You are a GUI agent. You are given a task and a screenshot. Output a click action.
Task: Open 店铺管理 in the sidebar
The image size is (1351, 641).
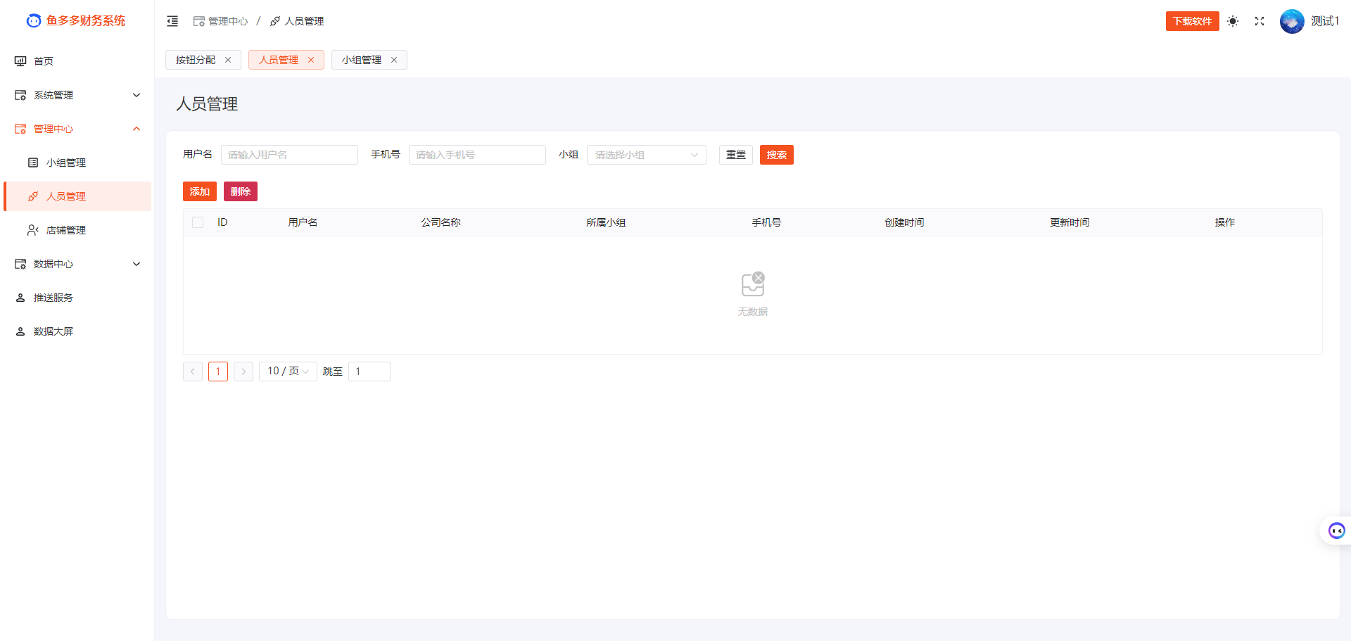[66, 230]
